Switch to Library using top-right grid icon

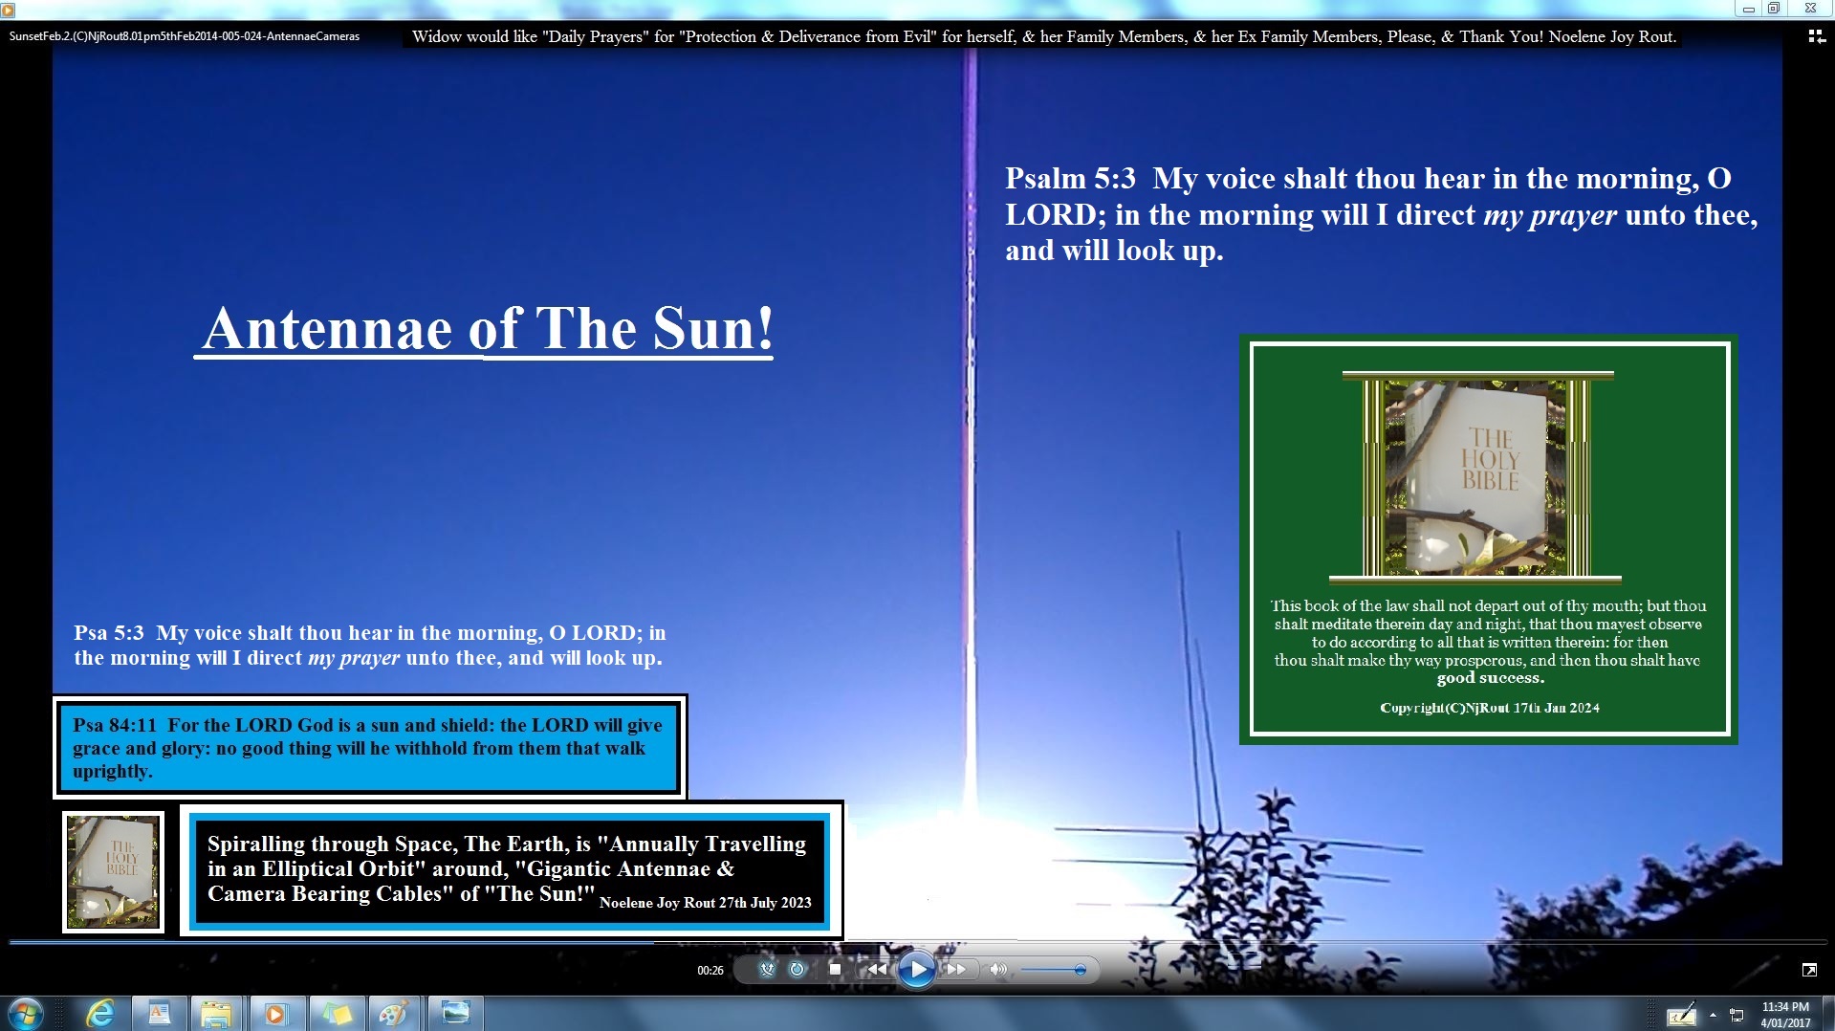[x=1816, y=36]
